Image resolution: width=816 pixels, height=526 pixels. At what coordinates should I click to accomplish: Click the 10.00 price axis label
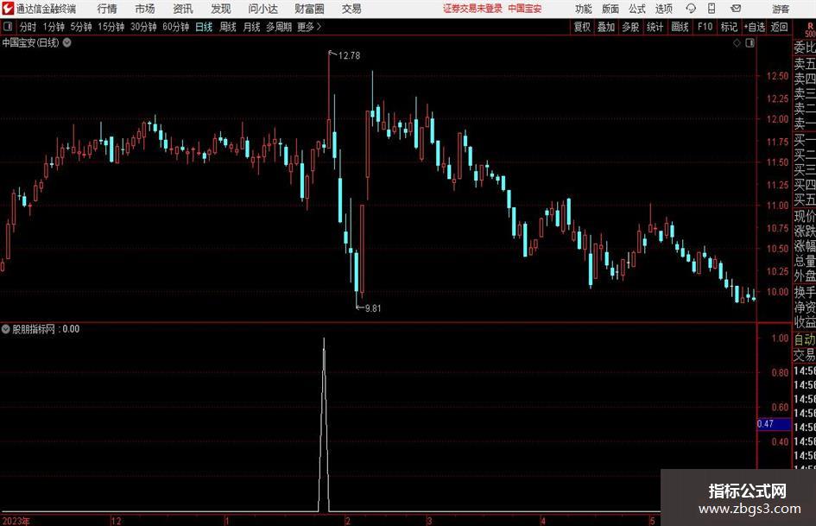click(777, 292)
